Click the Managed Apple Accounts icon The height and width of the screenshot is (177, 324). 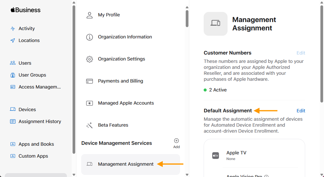pyautogui.click(x=90, y=103)
